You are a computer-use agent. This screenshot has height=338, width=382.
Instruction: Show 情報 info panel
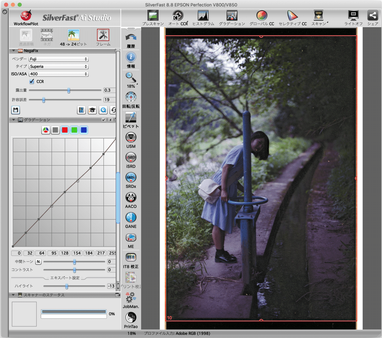pos(131,60)
